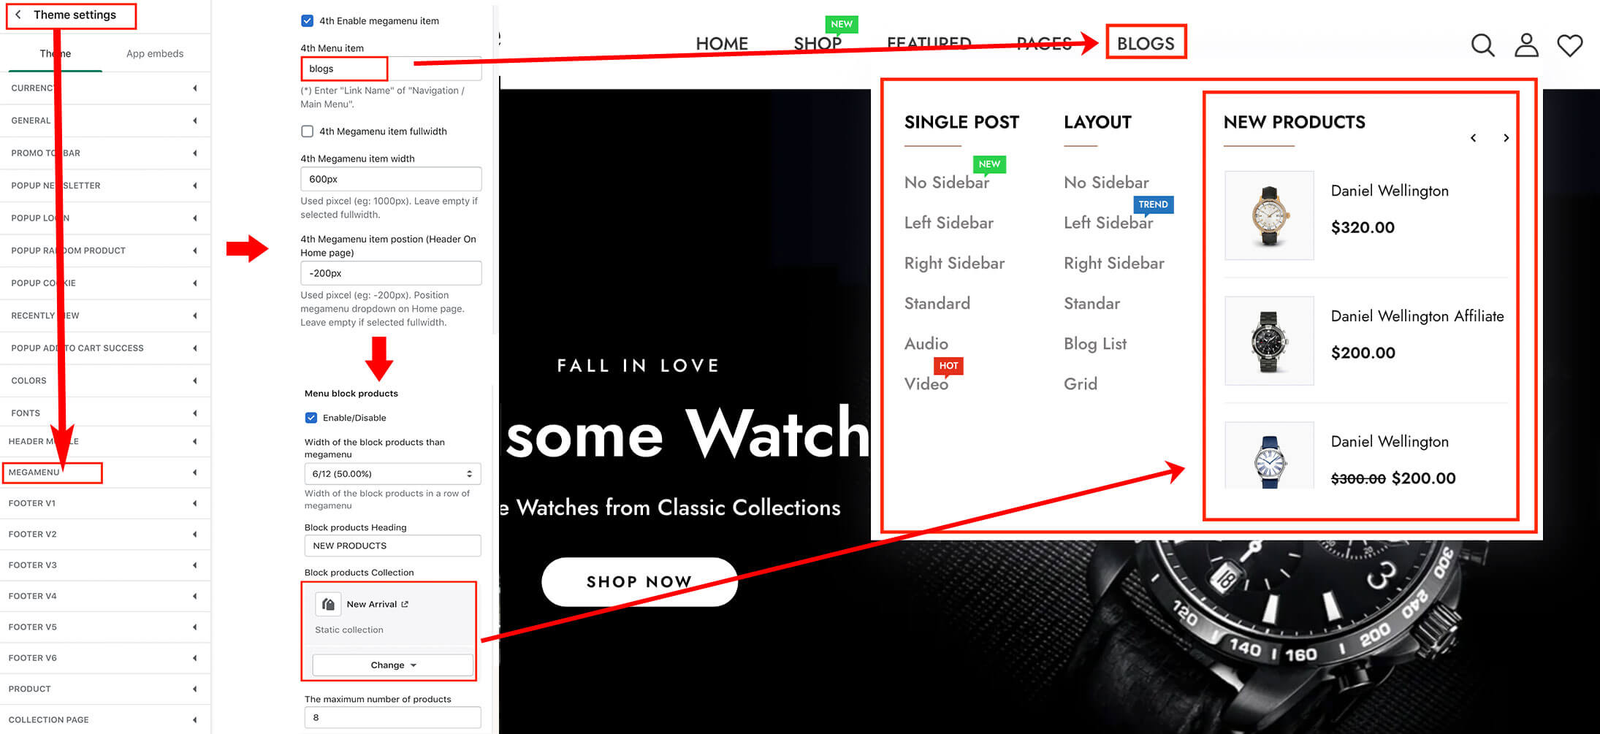Screen dimensions: 1600x734
Task: Open the block products width dropdown
Action: pyautogui.click(x=392, y=474)
